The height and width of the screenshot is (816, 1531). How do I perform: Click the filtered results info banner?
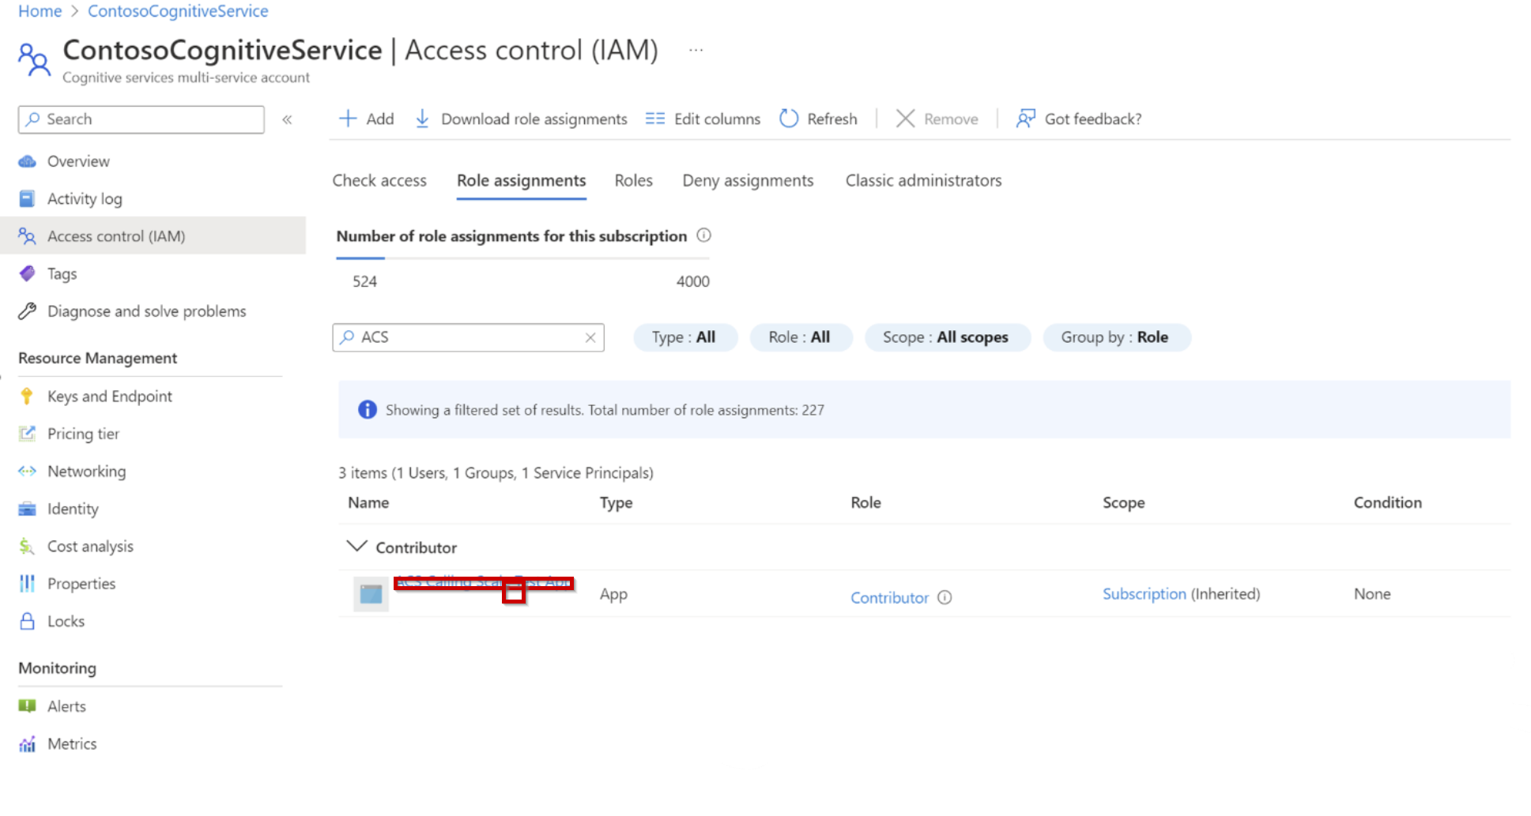(x=924, y=410)
